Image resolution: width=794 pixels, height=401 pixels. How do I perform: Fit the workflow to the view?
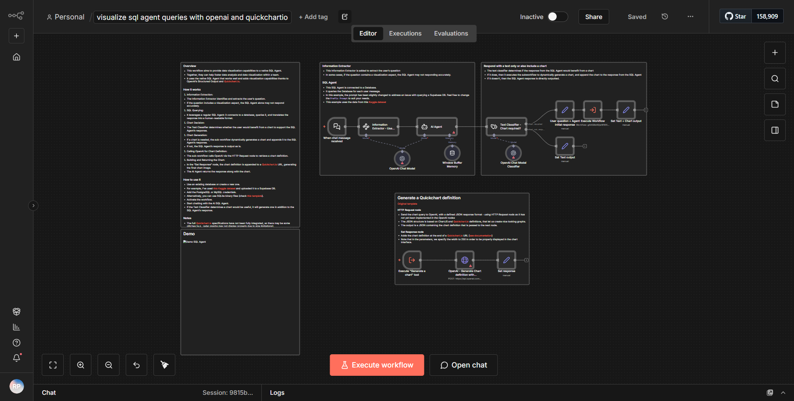click(x=53, y=365)
